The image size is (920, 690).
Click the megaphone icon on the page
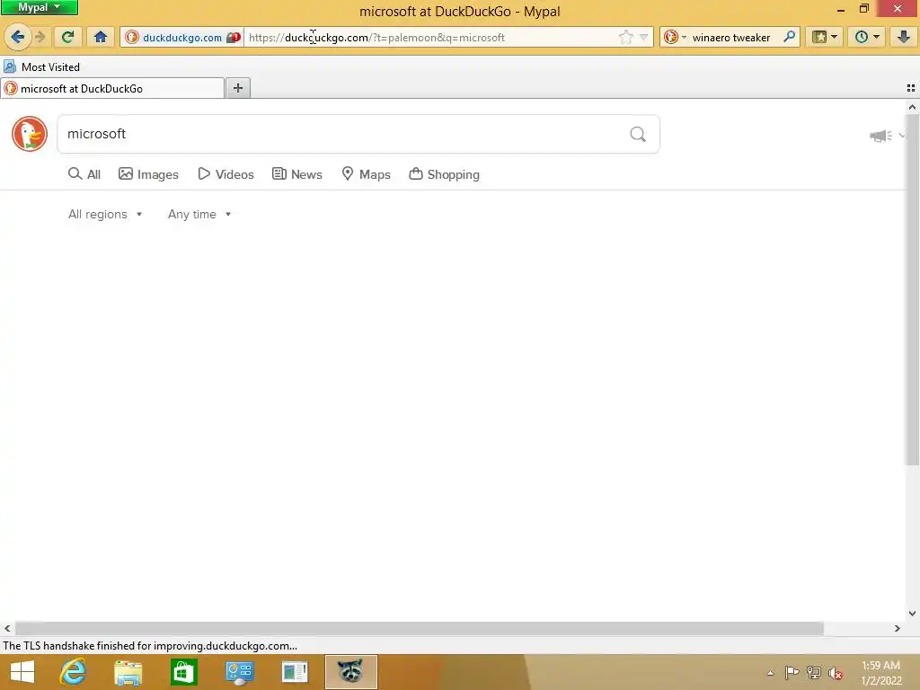tap(880, 136)
